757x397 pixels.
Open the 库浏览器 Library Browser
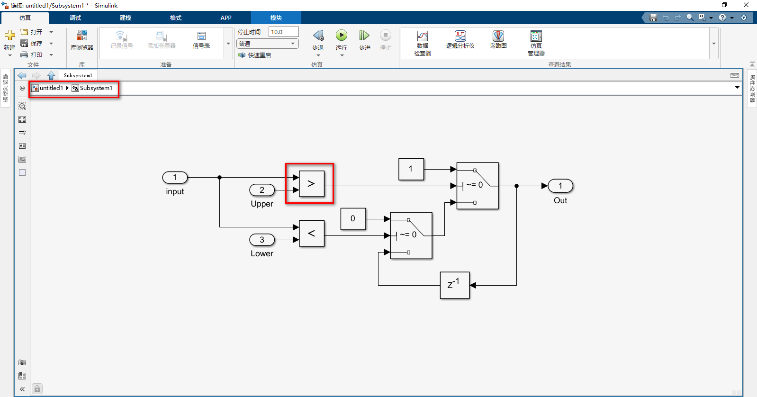[82, 40]
